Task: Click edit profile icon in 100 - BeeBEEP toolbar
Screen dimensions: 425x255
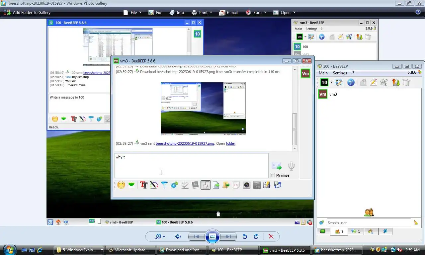Action: point(339,82)
